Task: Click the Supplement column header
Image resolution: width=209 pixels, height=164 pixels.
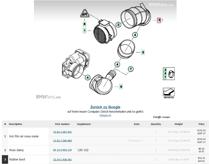Action: pyautogui.click(x=84, y=124)
